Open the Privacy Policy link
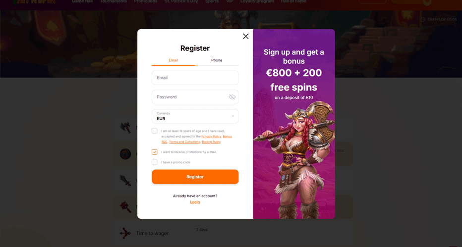Image resolution: width=462 pixels, height=247 pixels. pos(211,136)
